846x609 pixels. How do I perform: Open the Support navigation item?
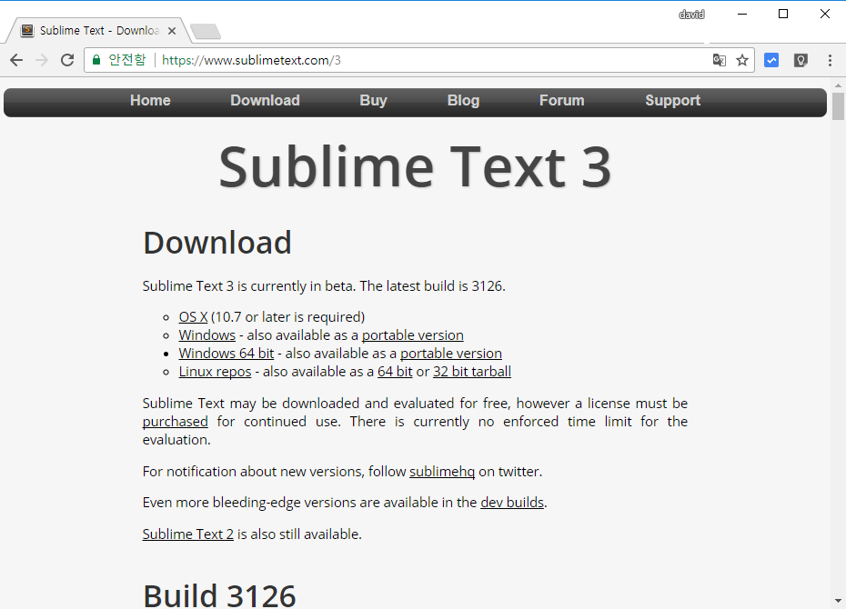pos(673,101)
